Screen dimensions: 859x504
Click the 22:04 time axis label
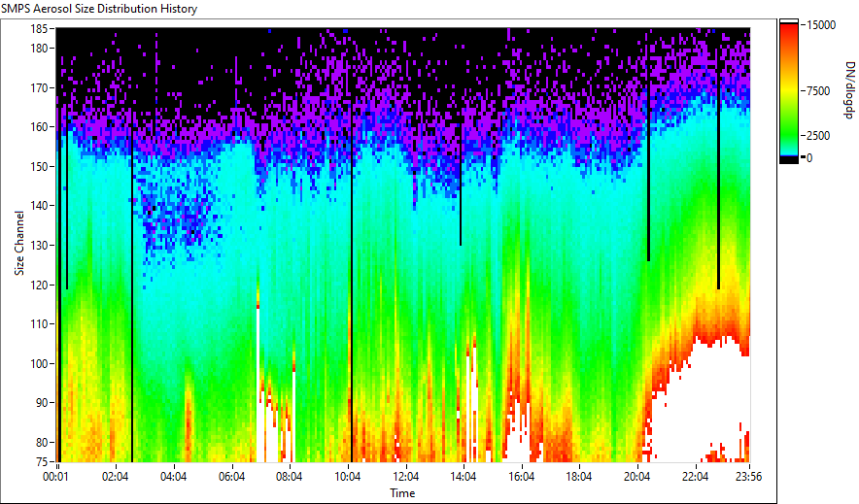coord(695,477)
